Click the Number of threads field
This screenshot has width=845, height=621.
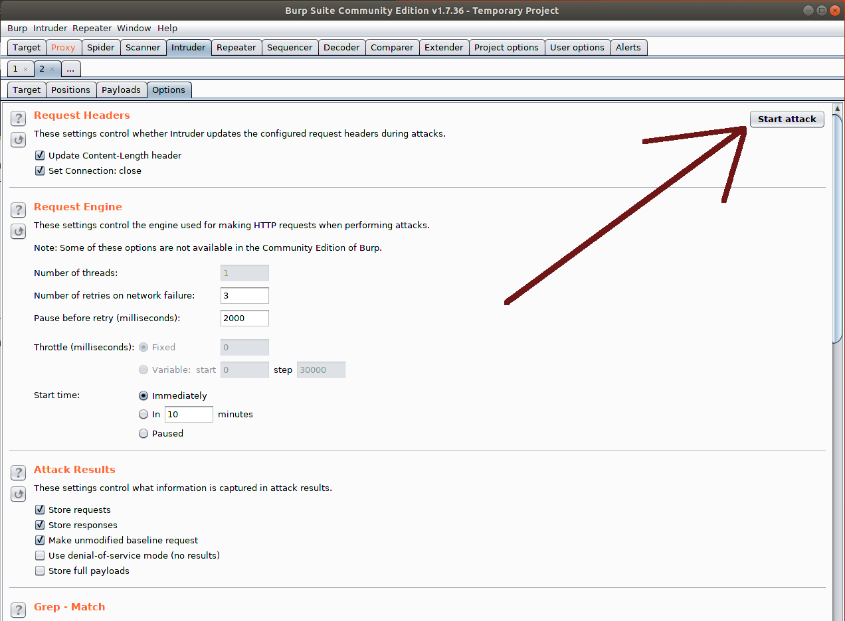tap(244, 273)
